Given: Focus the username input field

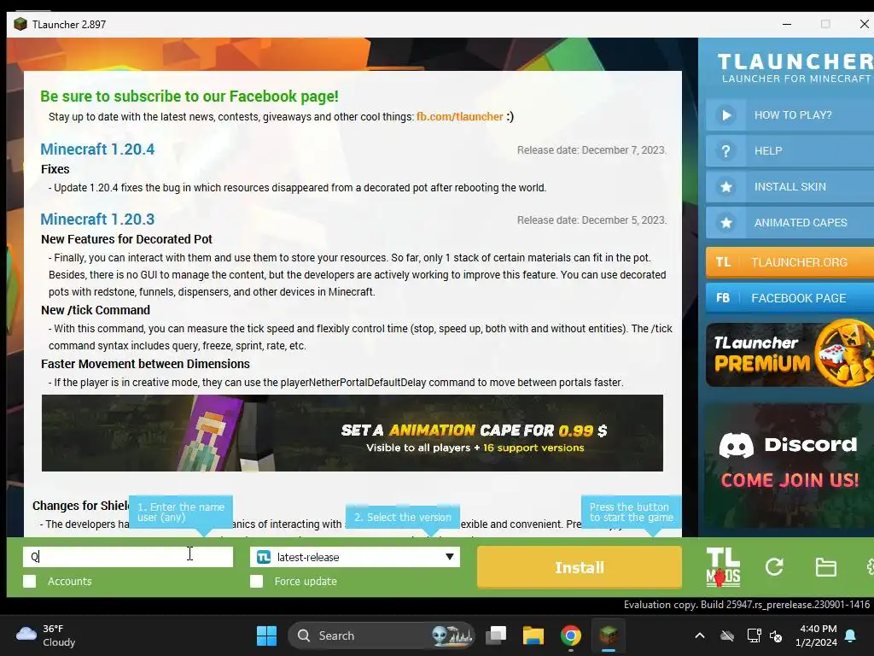Looking at the screenshot, I should pos(128,557).
